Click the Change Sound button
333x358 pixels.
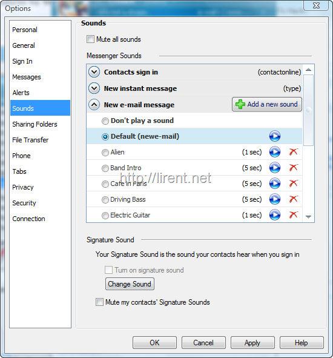click(130, 284)
